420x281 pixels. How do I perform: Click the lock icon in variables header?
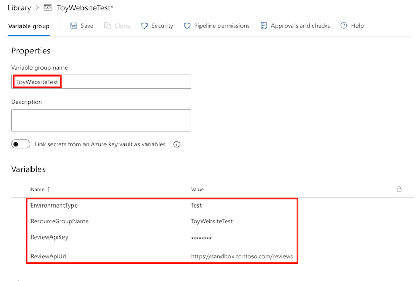[399, 189]
